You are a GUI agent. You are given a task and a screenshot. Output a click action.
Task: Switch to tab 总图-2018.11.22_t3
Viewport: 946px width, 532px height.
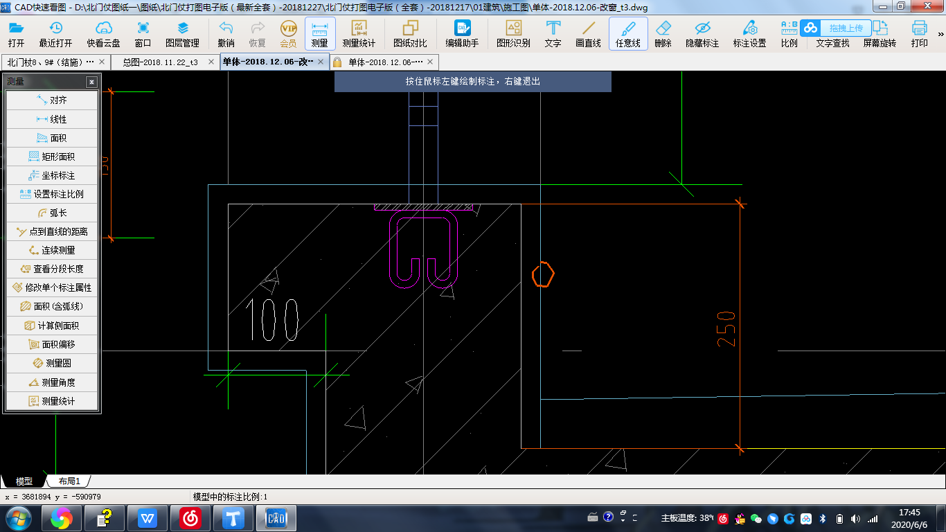click(x=160, y=62)
